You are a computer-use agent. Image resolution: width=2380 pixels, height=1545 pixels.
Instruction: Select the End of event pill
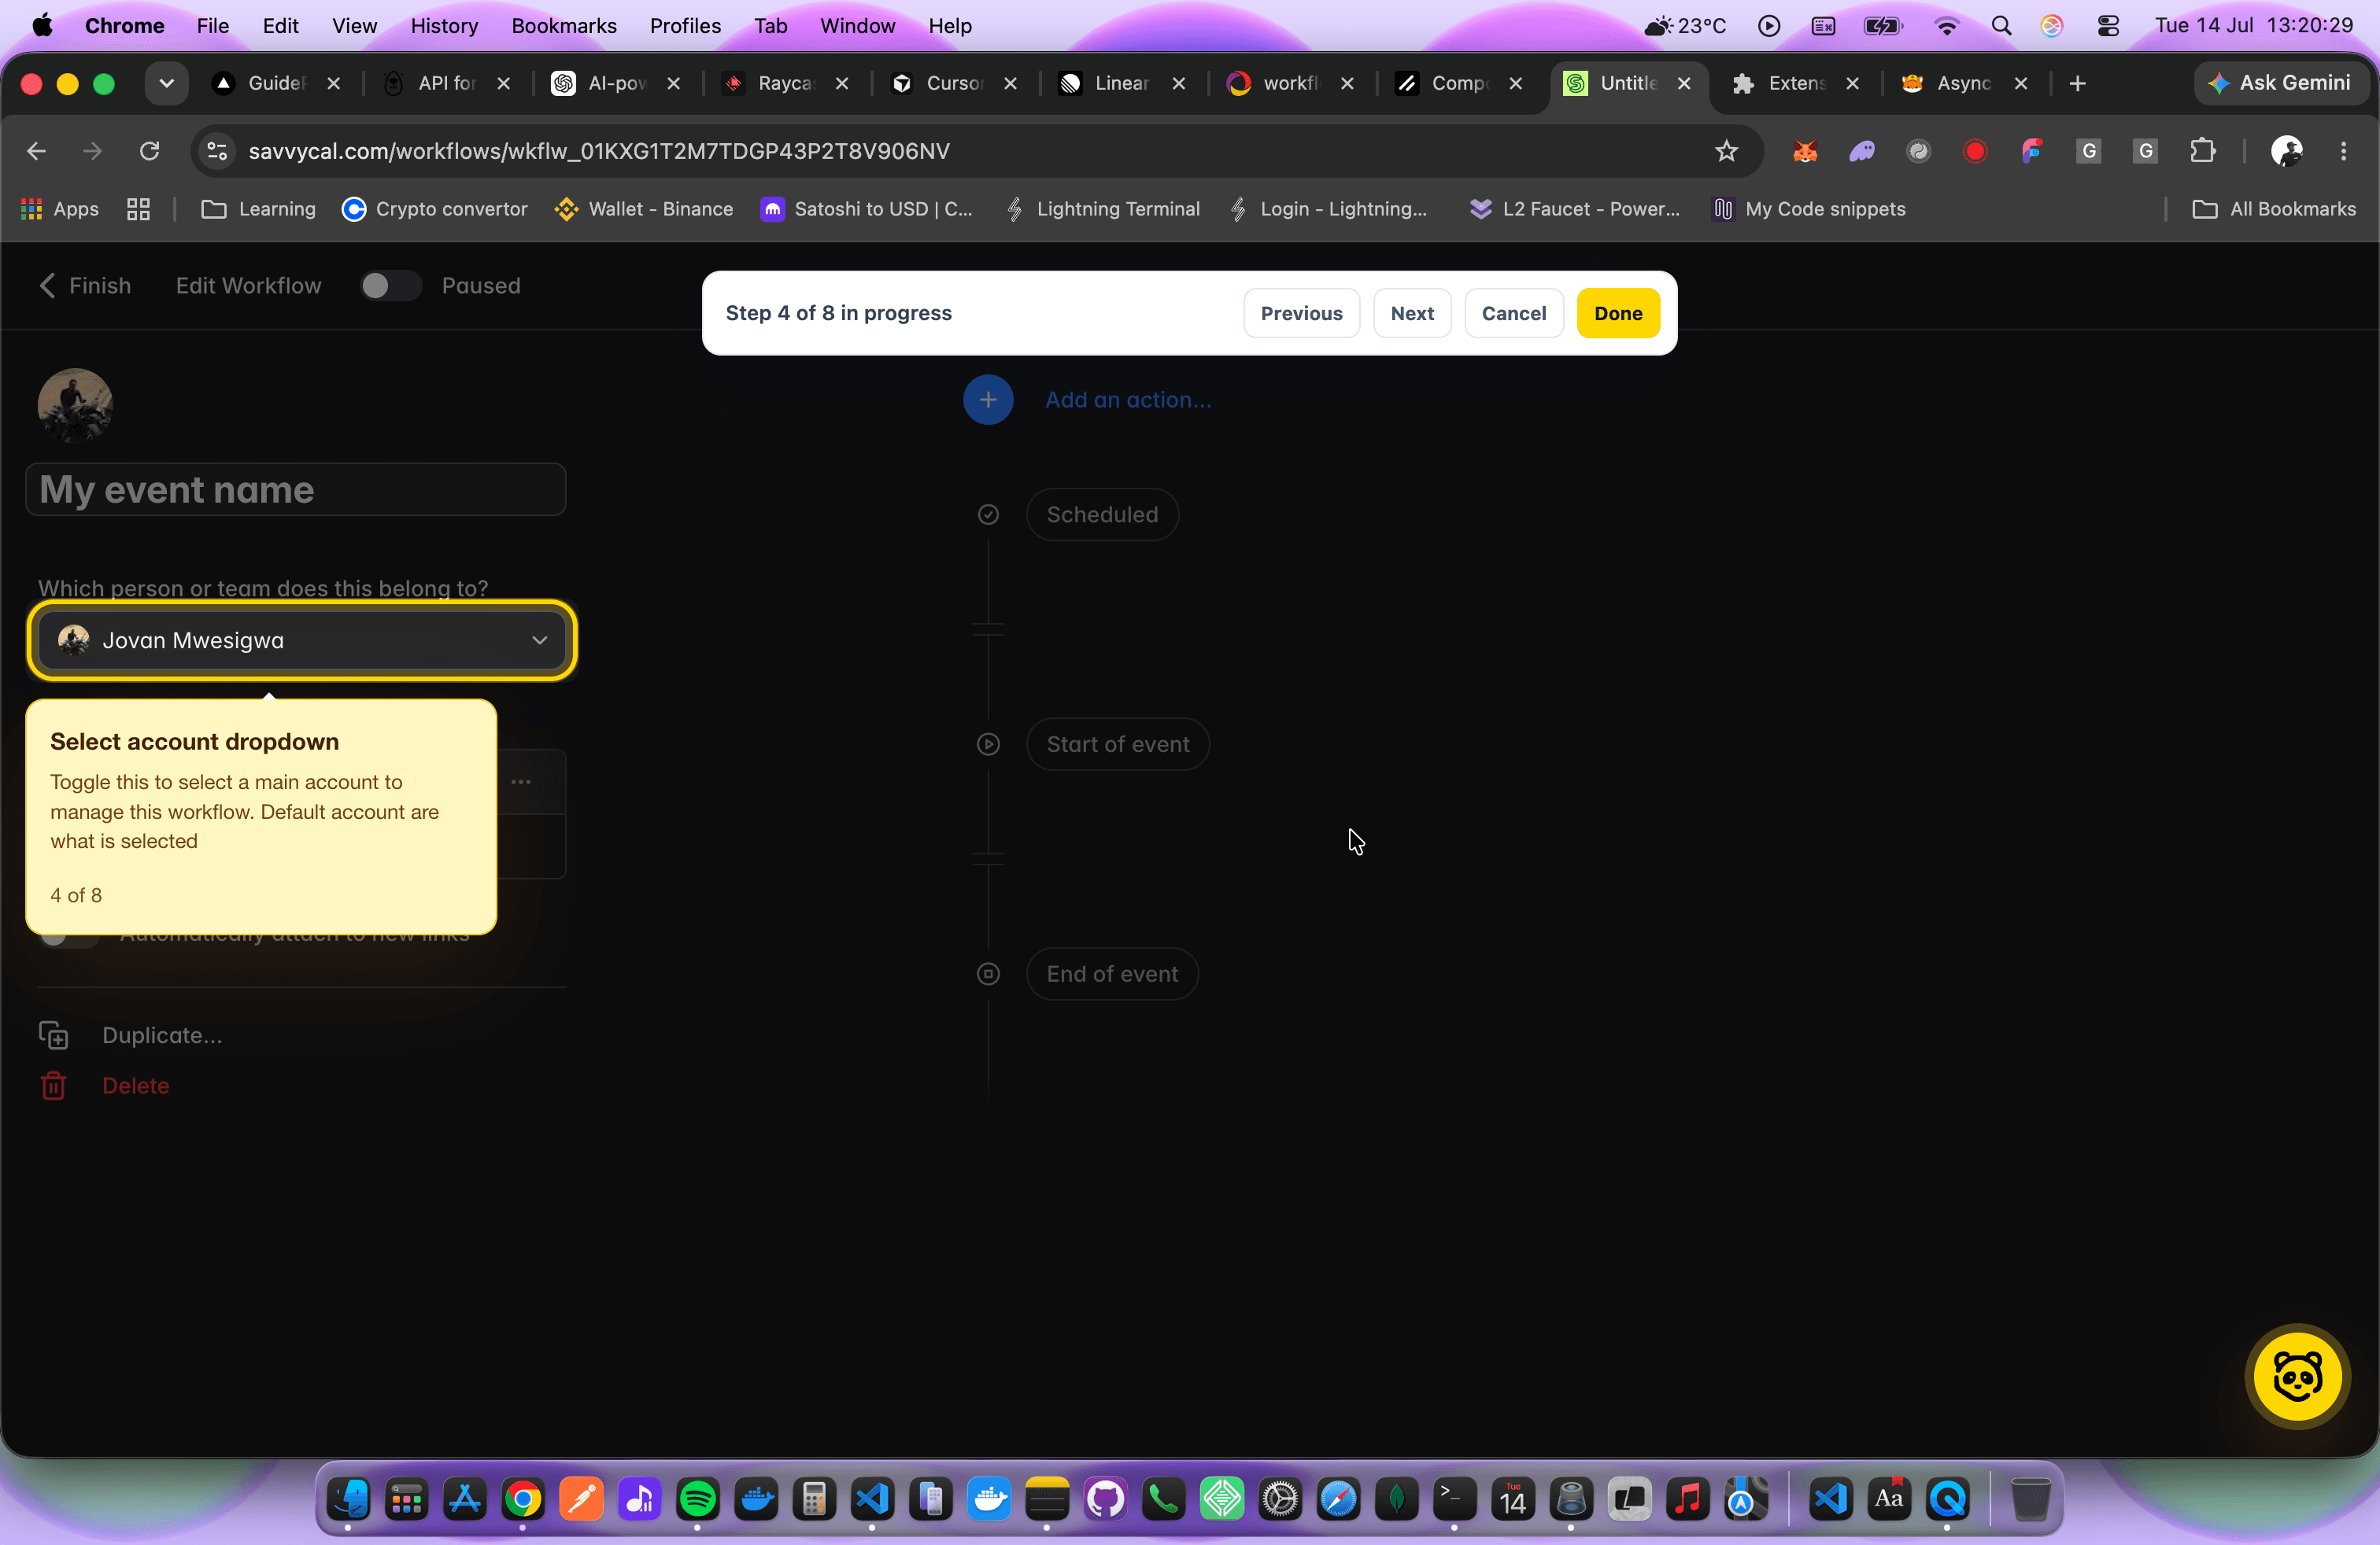(x=1112, y=975)
